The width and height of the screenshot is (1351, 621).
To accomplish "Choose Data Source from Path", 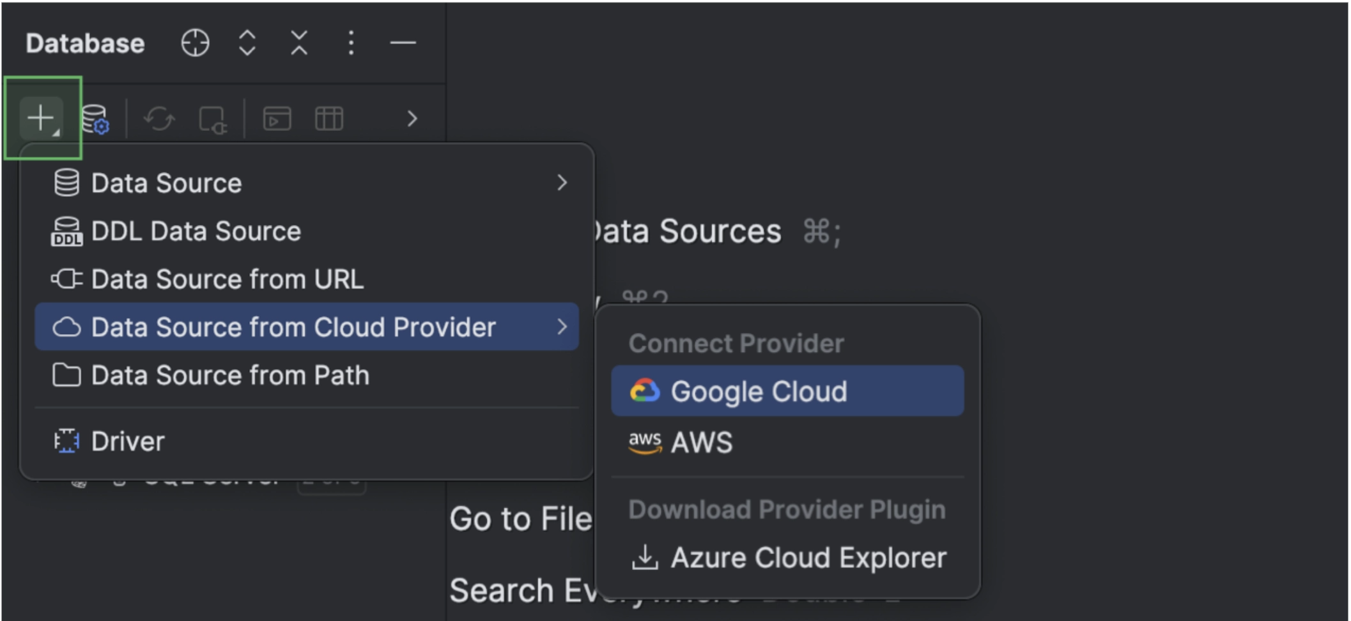I will coord(230,375).
